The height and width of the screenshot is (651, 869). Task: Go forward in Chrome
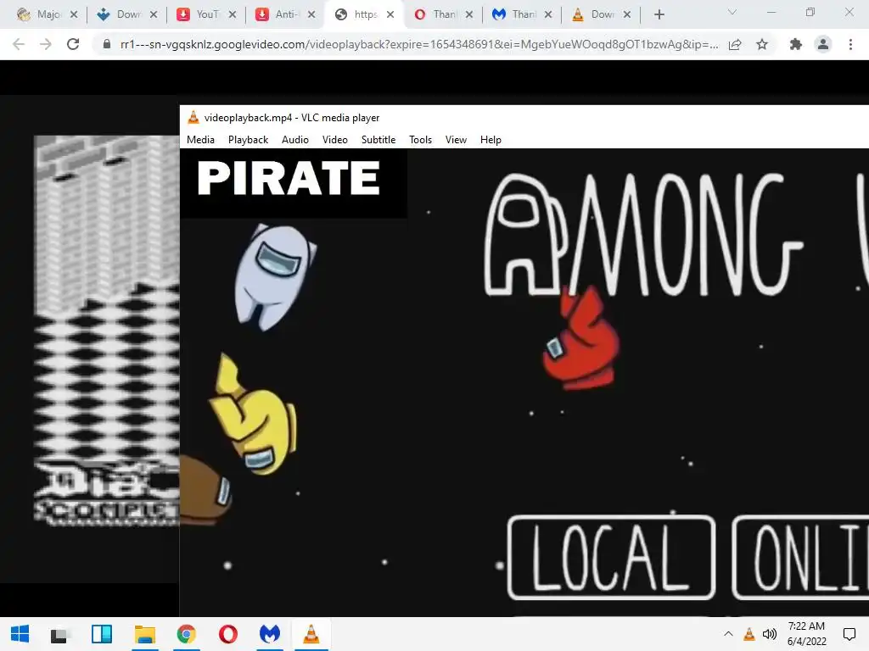point(46,44)
